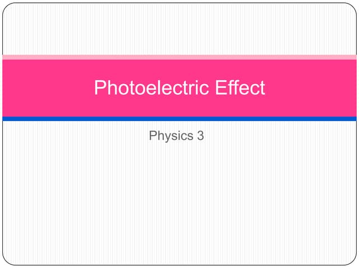
Task: Click the word "Effect" in the title
Action: pos(240,87)
